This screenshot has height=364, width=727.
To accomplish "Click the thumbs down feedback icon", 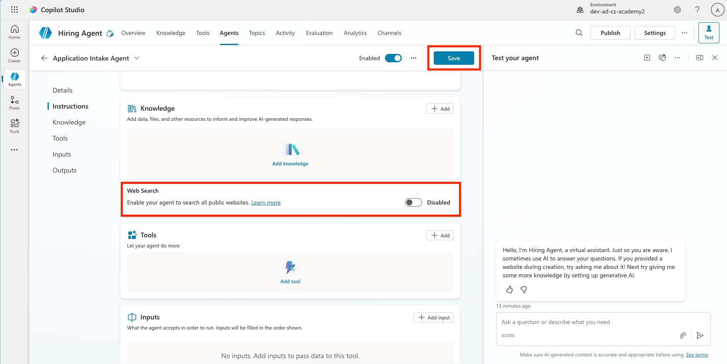I will pyautogui.click(x=524, y=290).
